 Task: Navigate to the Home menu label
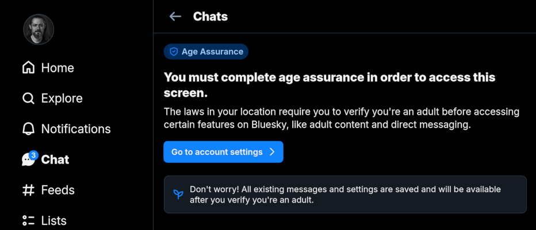(x=58, y=68)
